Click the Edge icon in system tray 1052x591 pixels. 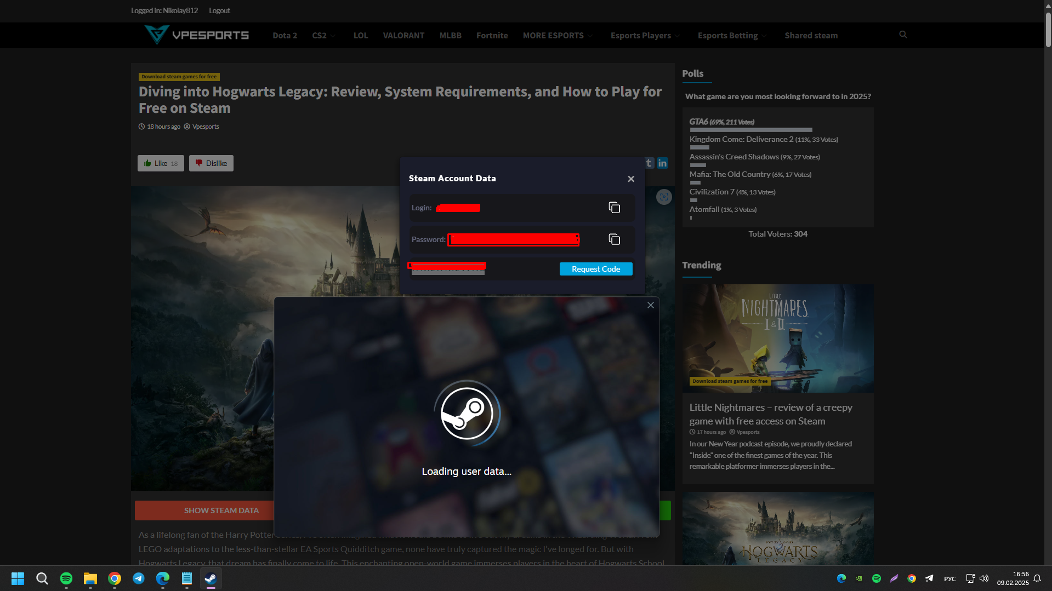(841, 578)
